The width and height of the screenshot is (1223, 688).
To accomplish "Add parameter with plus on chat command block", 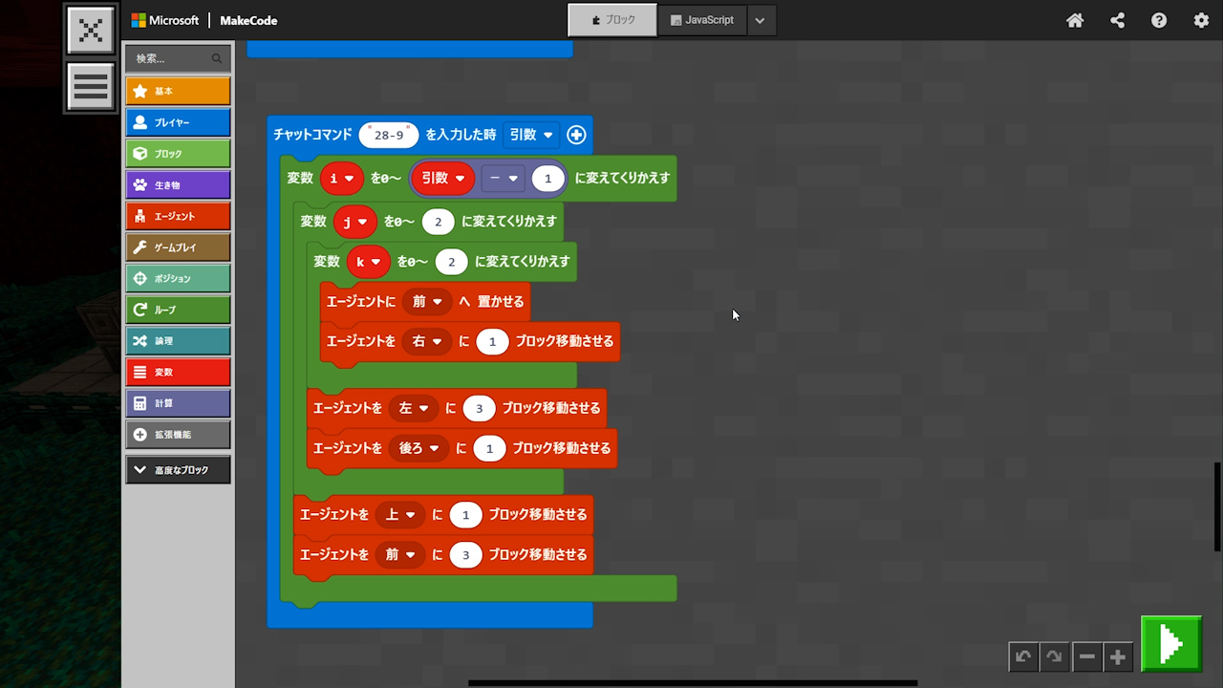I will click(x=576, y=135).
